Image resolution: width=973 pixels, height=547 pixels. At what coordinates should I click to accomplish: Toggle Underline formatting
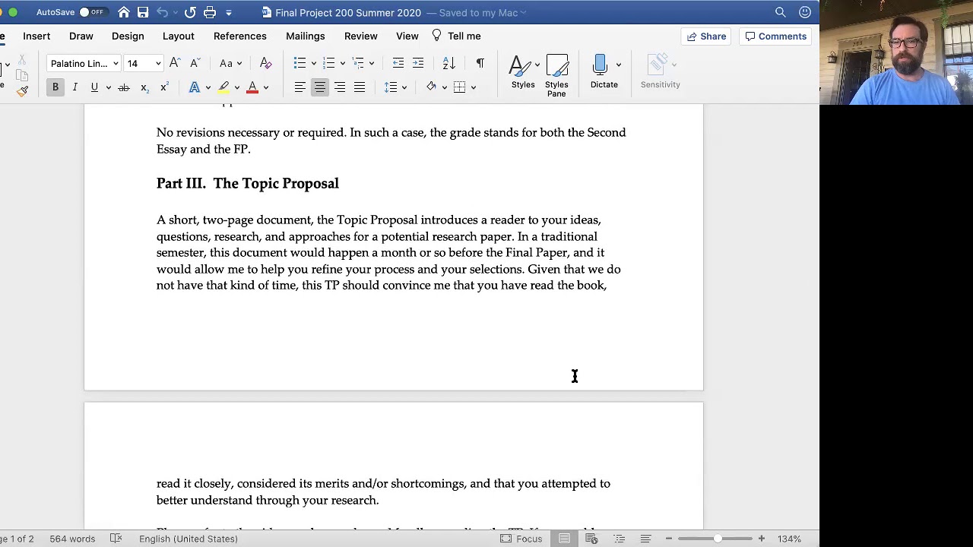pos(94,87)
